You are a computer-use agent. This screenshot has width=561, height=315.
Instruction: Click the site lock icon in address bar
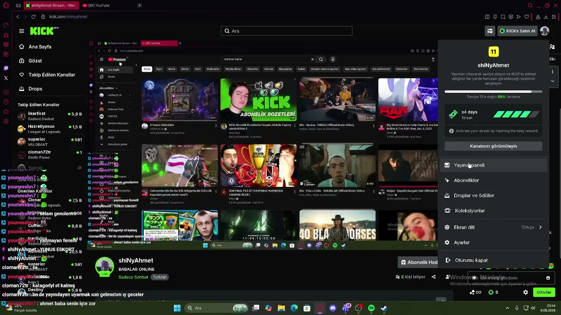coord(43,17)
